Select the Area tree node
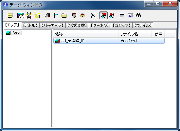Viewport: 180px width, 131px height. [13, 33]
